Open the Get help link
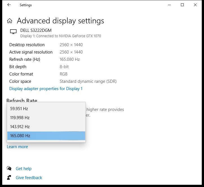This screenshot has height=187, width=204. pyautogui.click(x=24, y=169)
